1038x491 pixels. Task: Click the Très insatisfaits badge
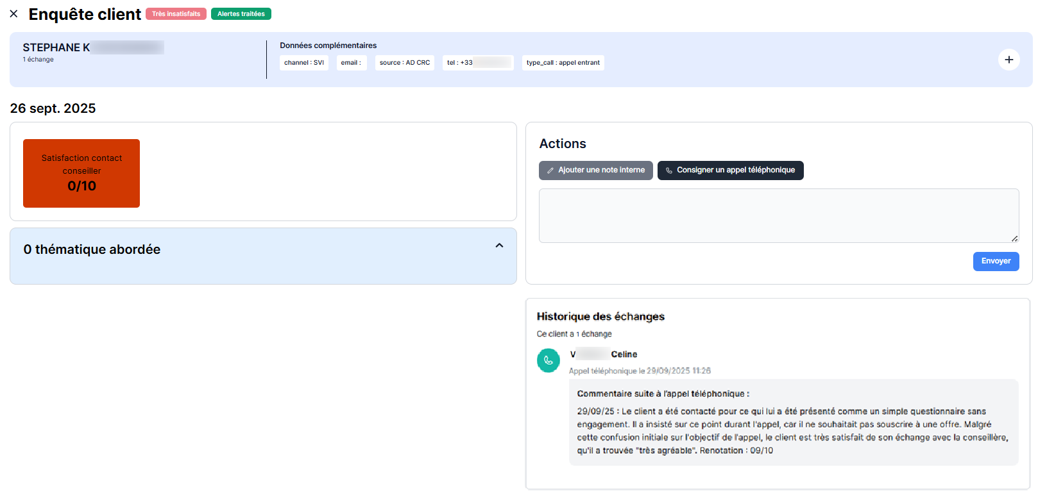(176, 14)
